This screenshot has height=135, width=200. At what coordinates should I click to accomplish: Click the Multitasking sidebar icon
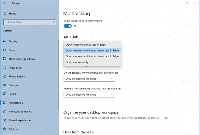(x=5, y=103)
